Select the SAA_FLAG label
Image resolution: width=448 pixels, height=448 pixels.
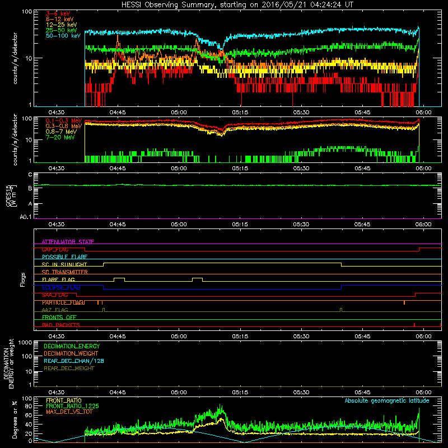coord(55,295)
